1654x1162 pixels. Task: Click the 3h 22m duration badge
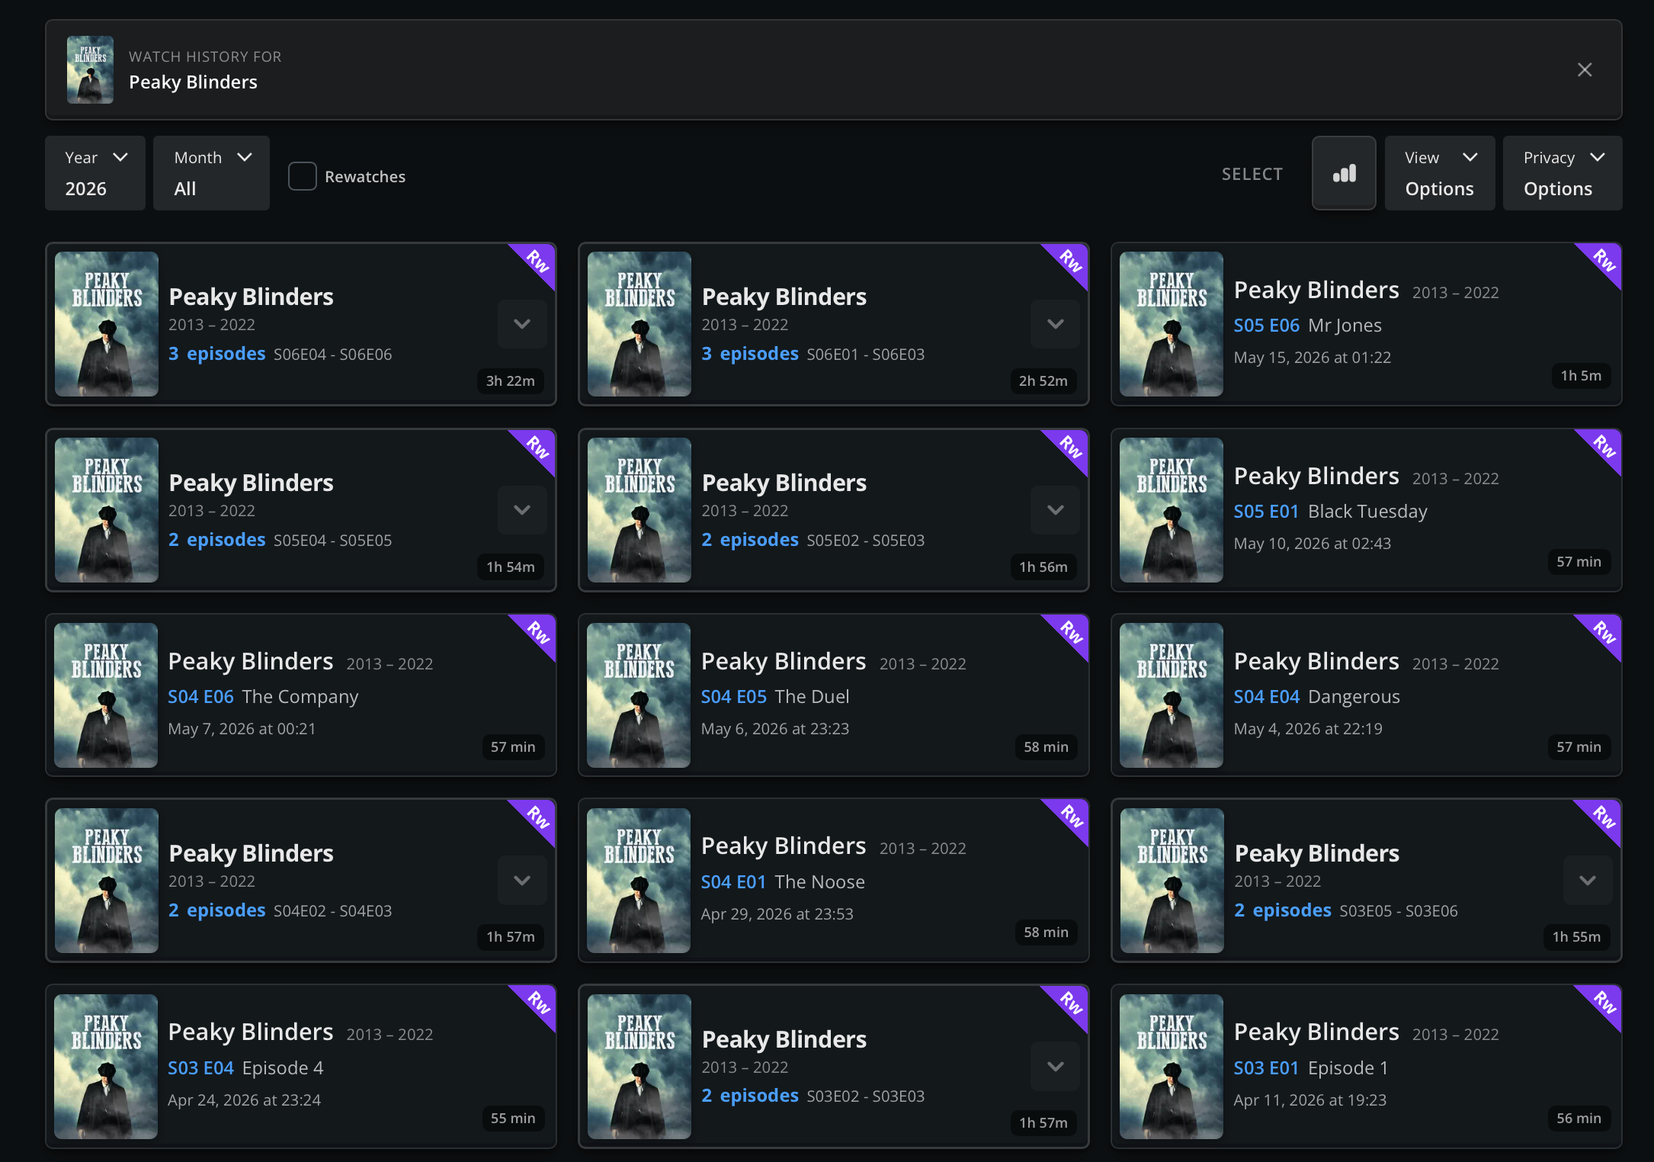(511, 380)
